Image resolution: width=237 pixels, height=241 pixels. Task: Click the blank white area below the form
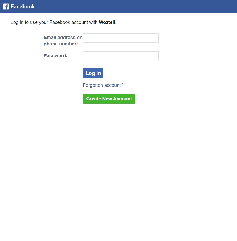(119, 169)
